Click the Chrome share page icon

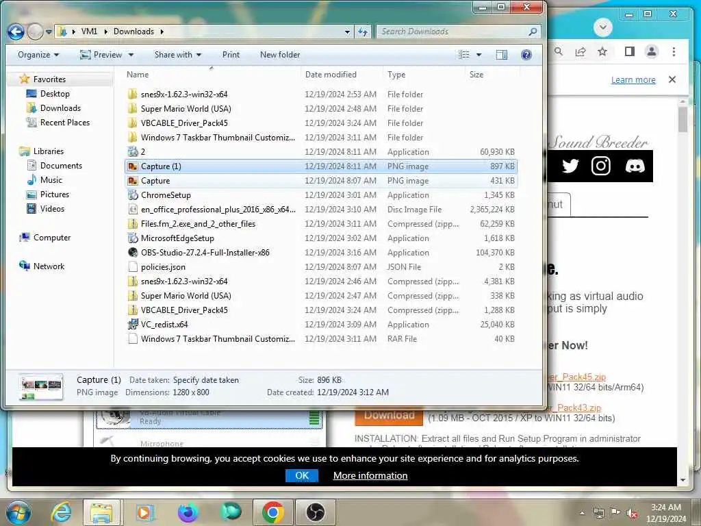coord(581,51)
